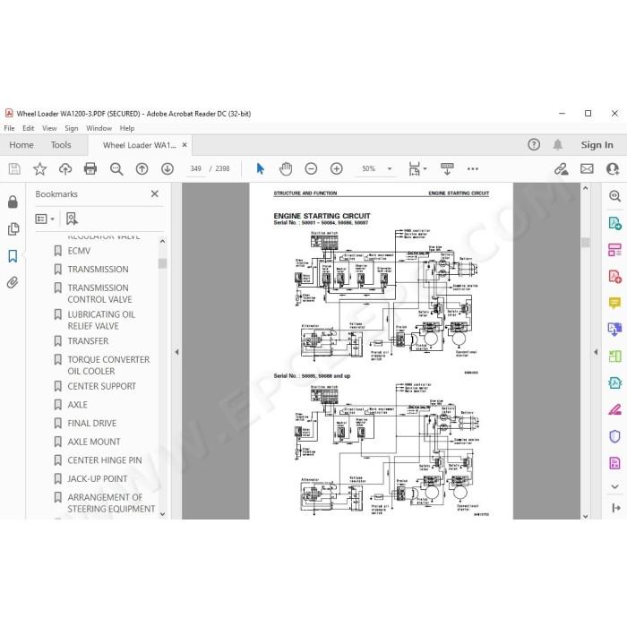
Task: Open the Comment tool in right pane
Action: (x=614, y=303)
